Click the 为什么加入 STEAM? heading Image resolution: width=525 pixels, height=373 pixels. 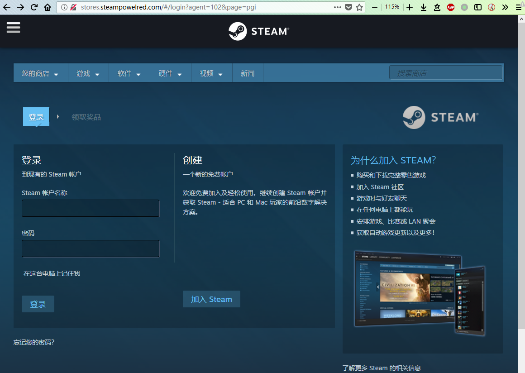click(393, 160)
